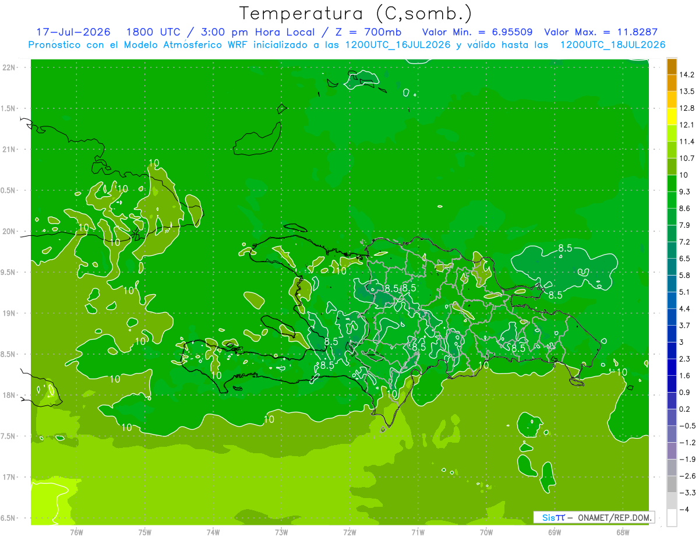Click the '10.7' color bar value
699x540 pixels.
(x=687, y=158)
